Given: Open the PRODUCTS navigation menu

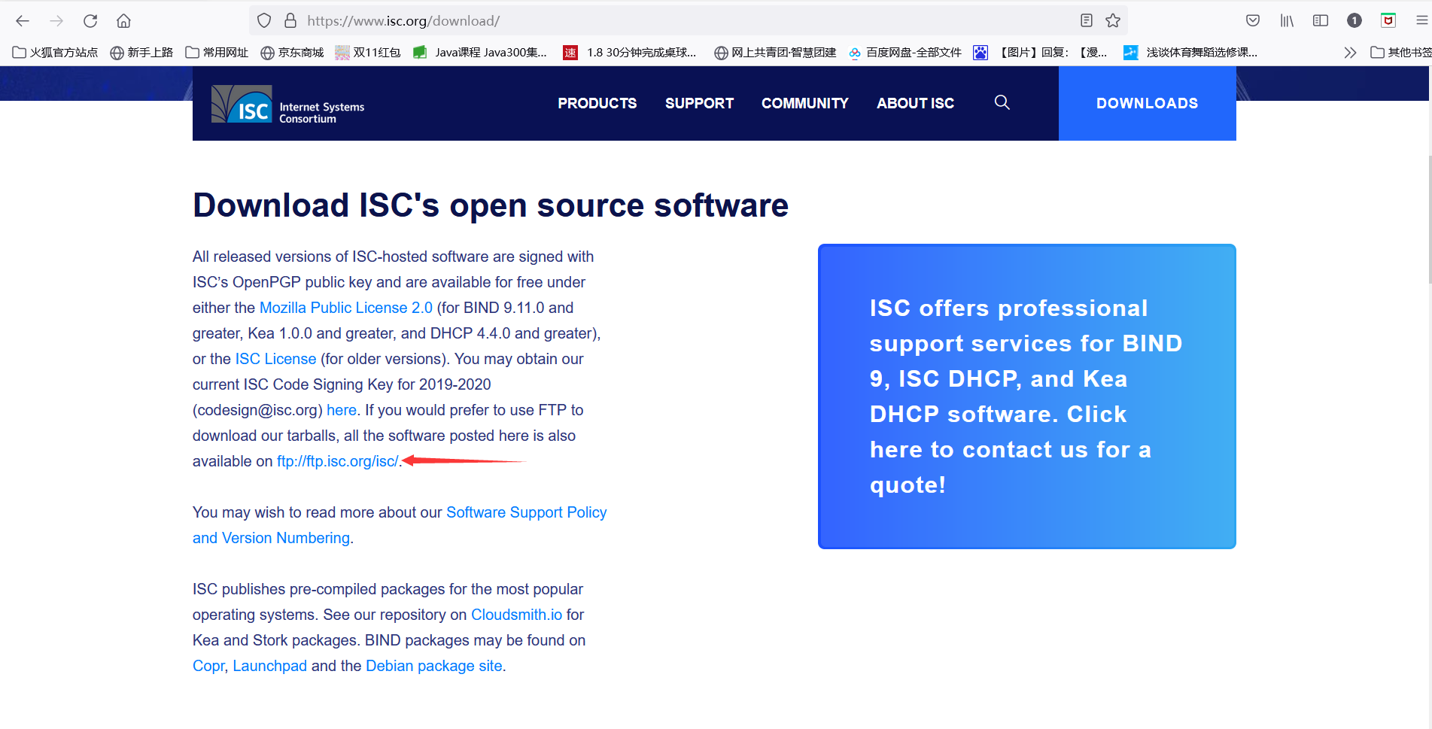Looking at the screenshot, I should (597, 102).
